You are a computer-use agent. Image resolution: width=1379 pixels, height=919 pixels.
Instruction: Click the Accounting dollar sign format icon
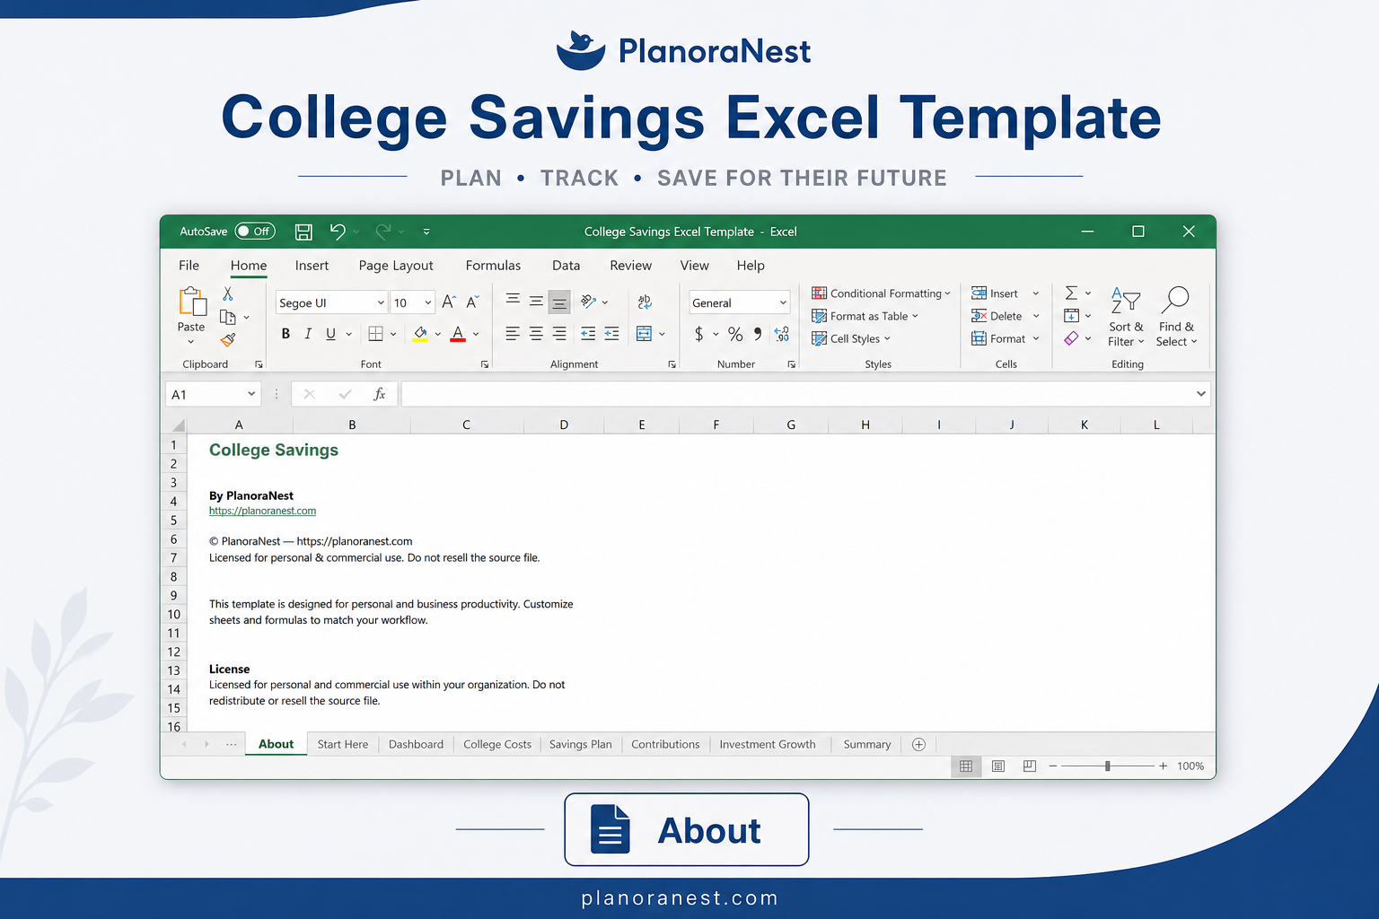699,334
